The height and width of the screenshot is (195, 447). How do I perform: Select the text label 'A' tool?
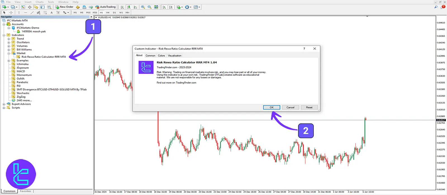tap(52, 13)
